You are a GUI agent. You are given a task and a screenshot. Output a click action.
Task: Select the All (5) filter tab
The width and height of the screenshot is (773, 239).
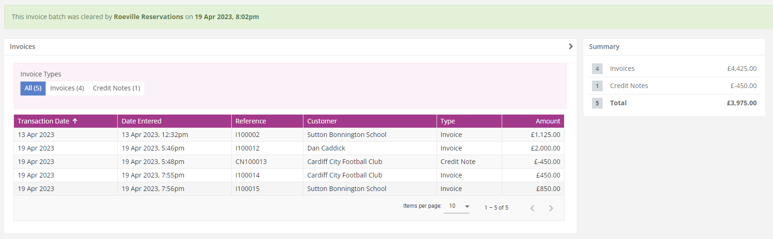click(33, 88)
